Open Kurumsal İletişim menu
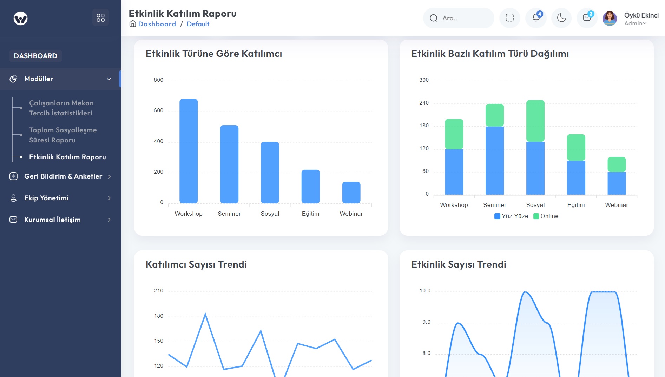 click(60, 220)
